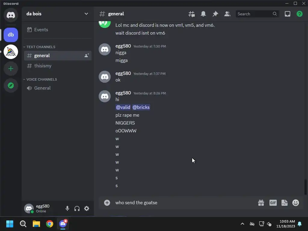Switch to thisismy text channel

pyautogui.click(x=58, y=66)
